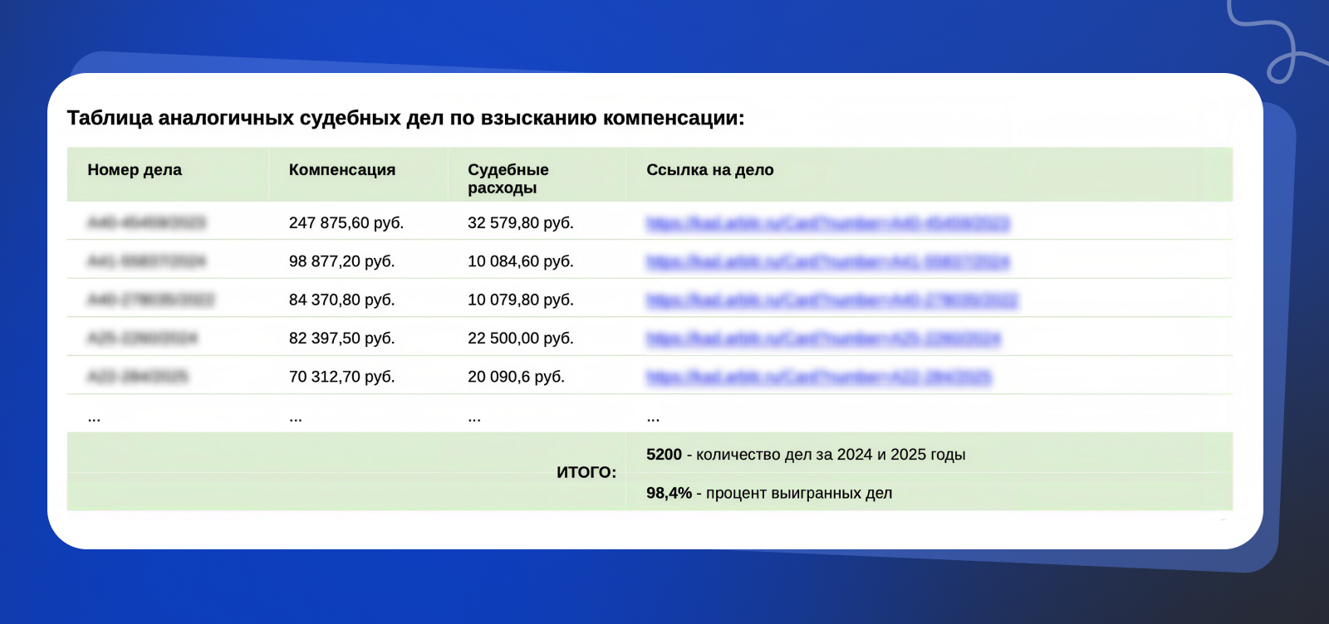Click the table title 'Таблица аналогичных судебных дел'

405,118
